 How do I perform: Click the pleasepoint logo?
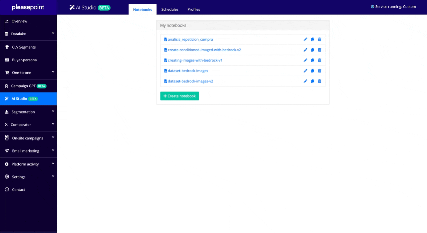(28, 7)
